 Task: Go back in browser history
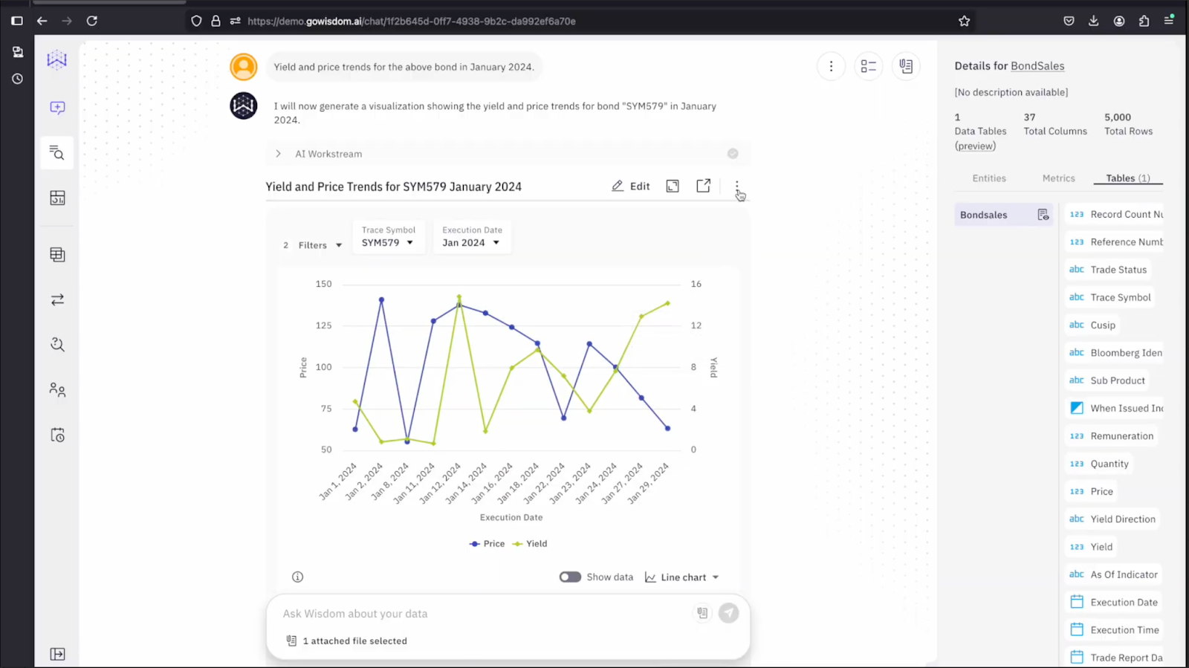coord(42,21)
